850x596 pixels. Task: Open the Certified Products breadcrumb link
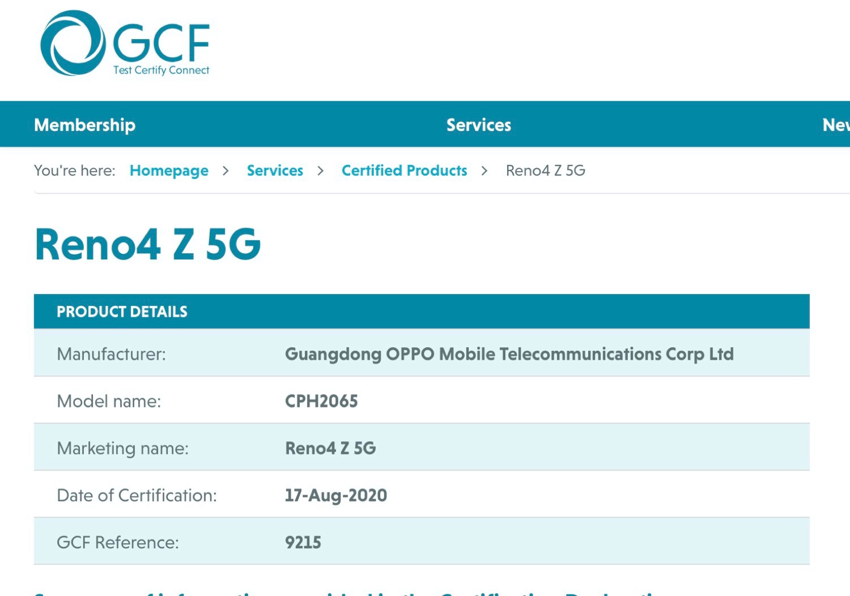404,171
